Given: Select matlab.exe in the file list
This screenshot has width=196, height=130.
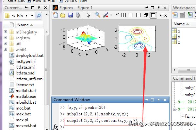Looking at the screenshot, I should (x=26, y=96).
